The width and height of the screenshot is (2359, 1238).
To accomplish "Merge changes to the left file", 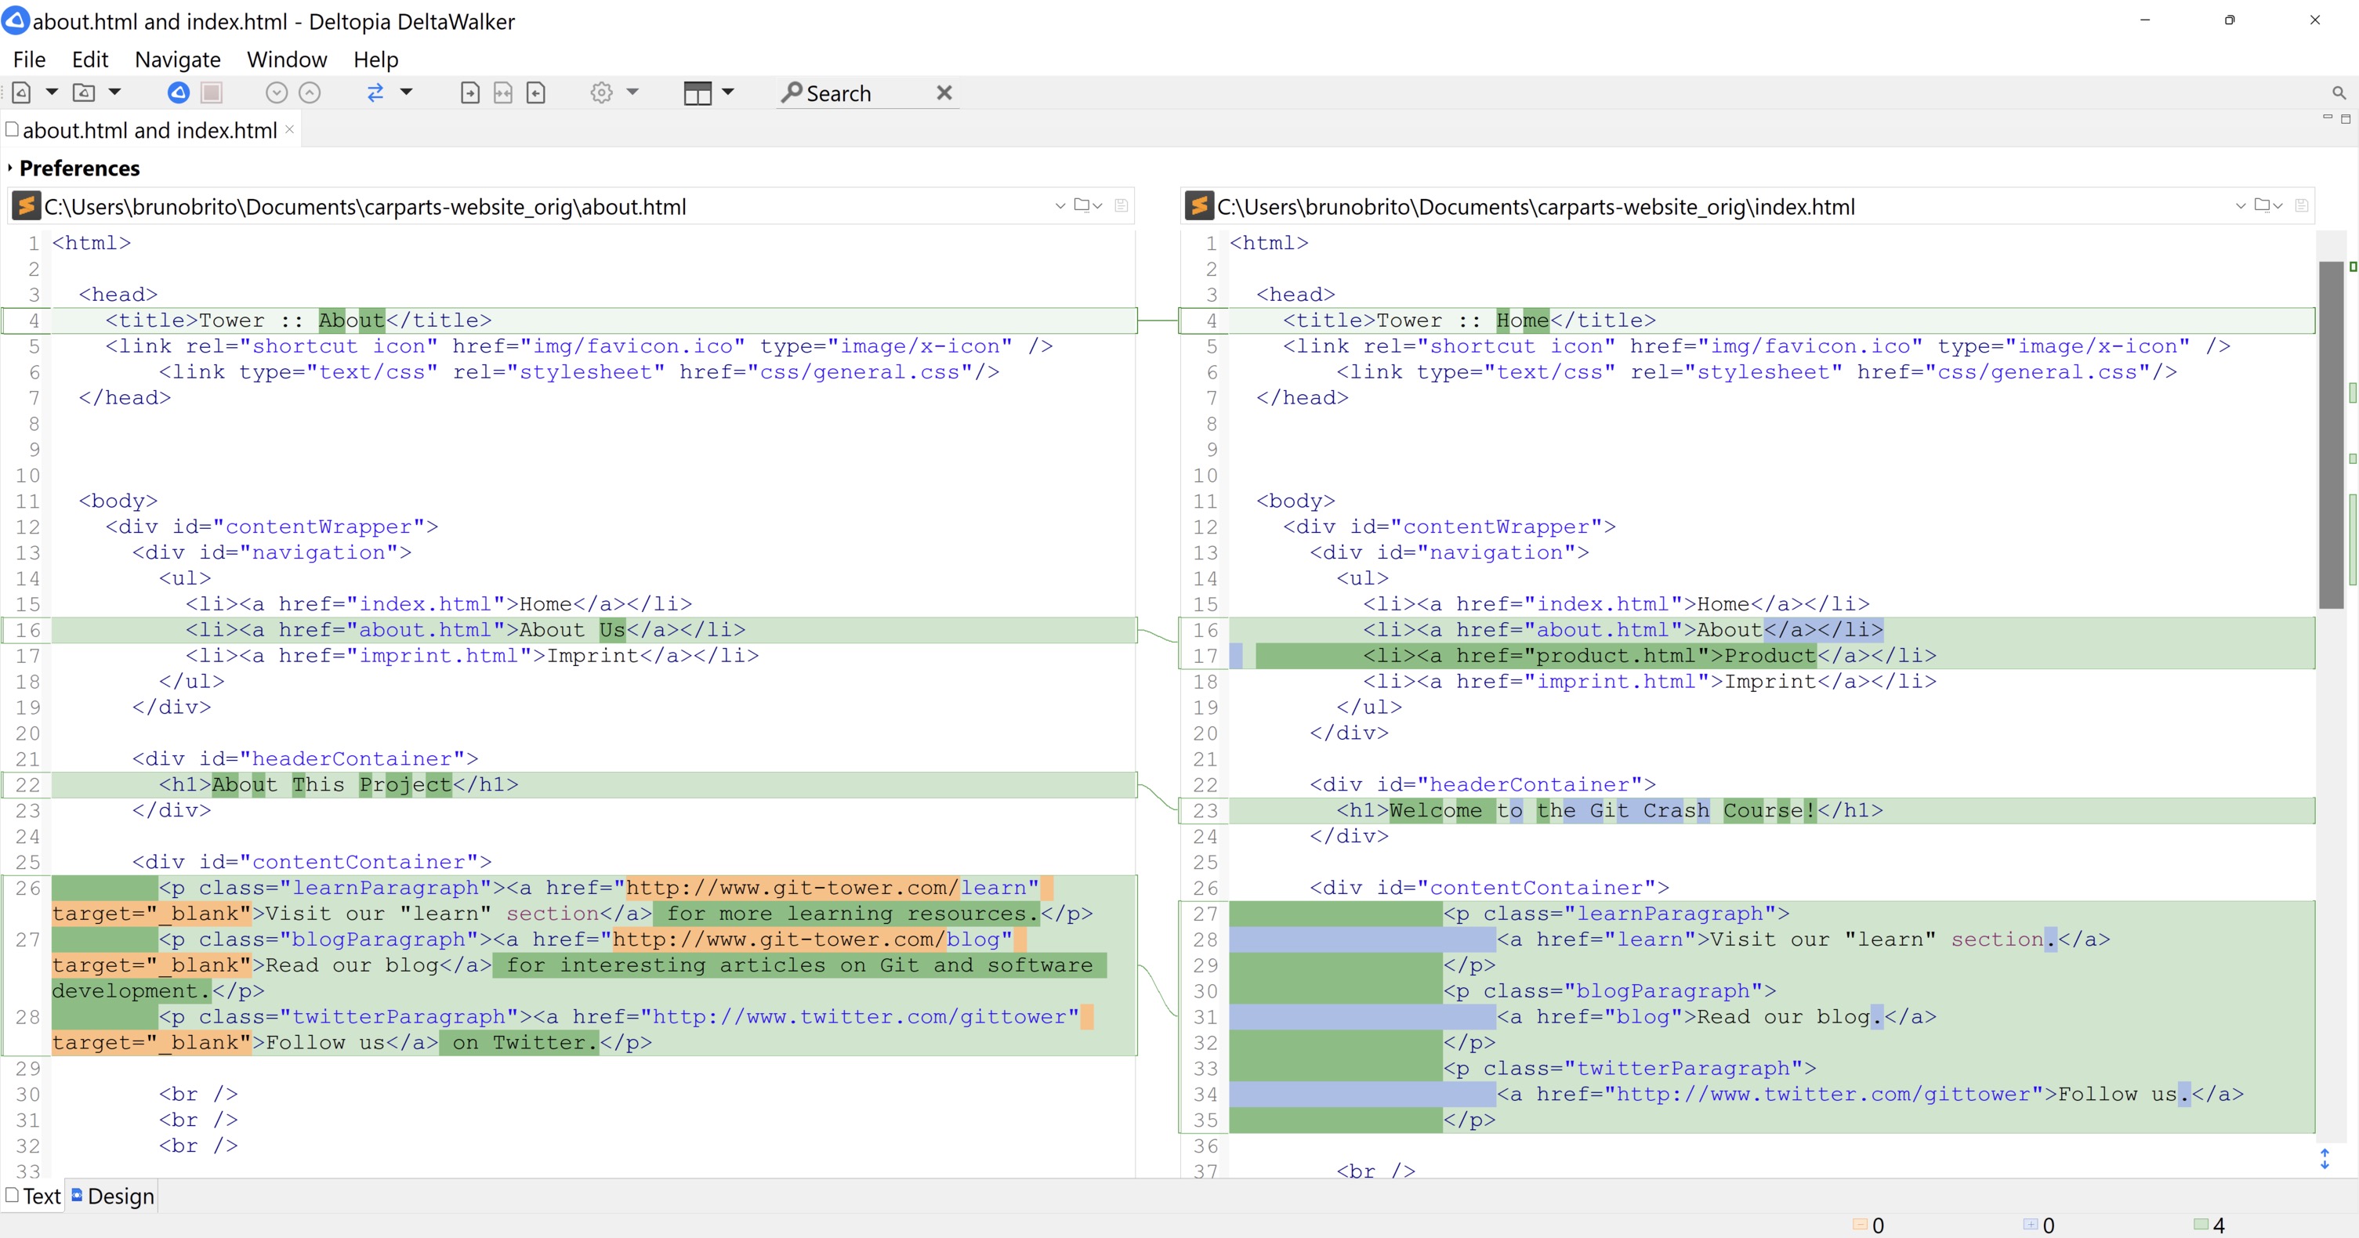I will click(x=536, y=92).
